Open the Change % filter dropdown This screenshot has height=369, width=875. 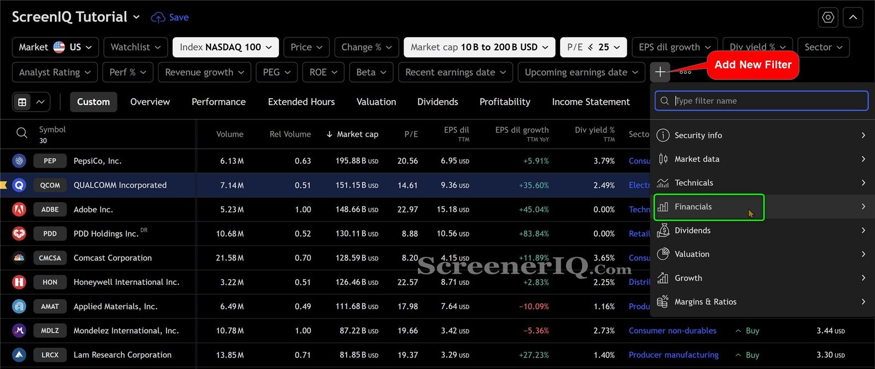[366, 47]
